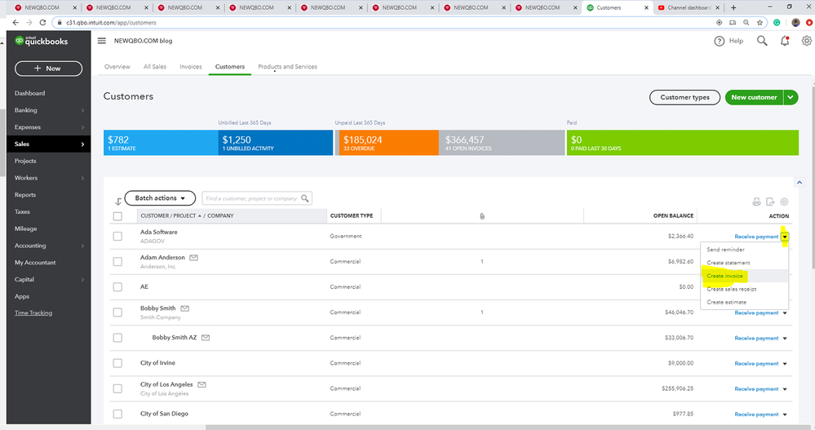
Task: Check the box for Bobby Smith AZ
Action: click(x=118, y=338)
